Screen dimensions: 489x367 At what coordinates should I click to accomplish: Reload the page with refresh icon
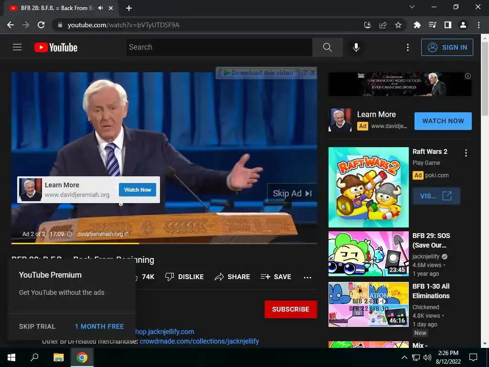(x=41, y=25)
